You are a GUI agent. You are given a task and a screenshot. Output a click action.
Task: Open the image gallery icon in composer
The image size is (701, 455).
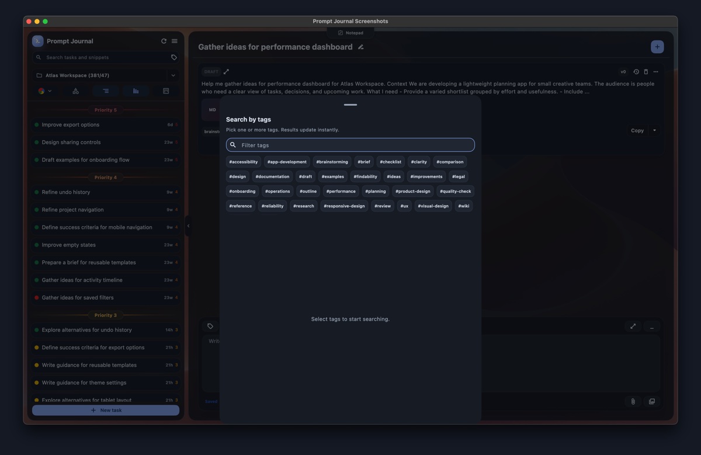(x=652, y=401)
